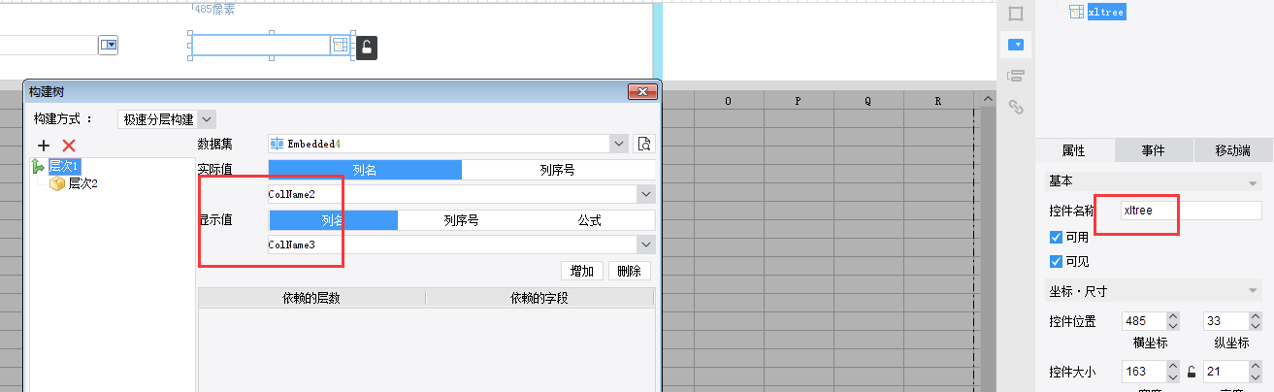Click the square outline icon in the sidebar
This screenshot has width=1274, height=392.
(x=1016, y=14)
